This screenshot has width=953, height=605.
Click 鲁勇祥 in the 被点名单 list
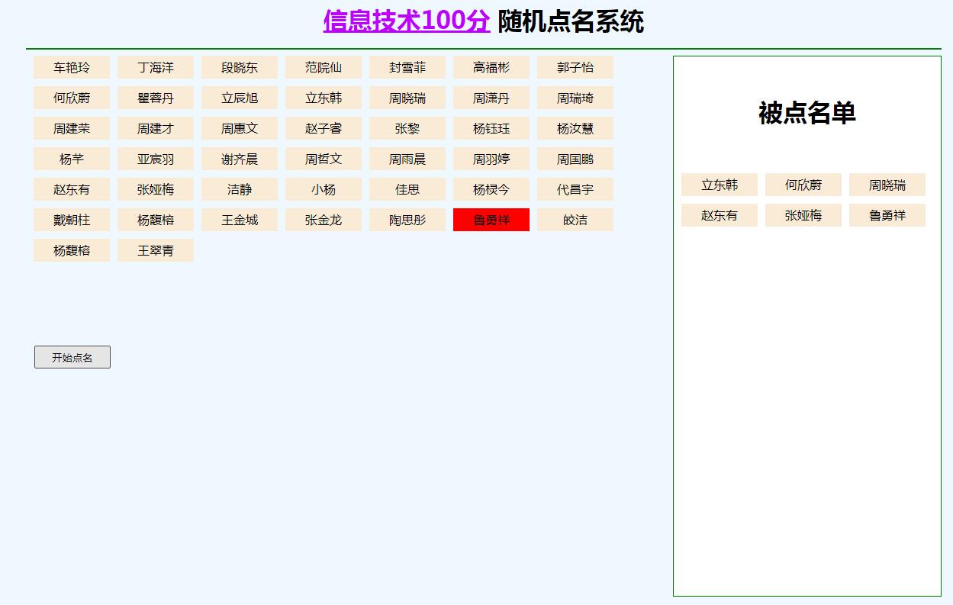887,215
